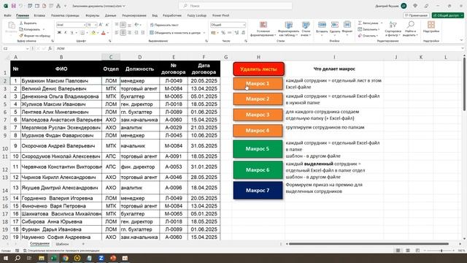Open Условное форматирование (Conditional Formatting)
The image size is (467, 263).
coord(263,29)
